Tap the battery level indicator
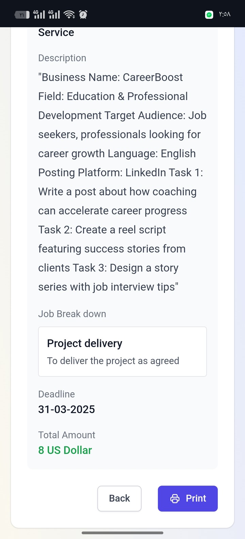 [22, 15]
